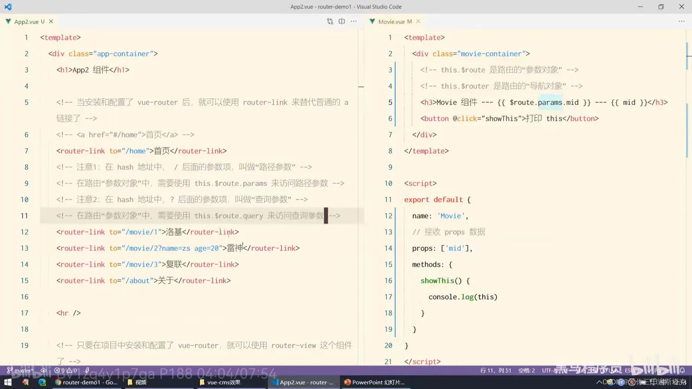Screen dimensions: 692x389
Task: Click the cloud publish changes icon
Action: pos(43,370)
